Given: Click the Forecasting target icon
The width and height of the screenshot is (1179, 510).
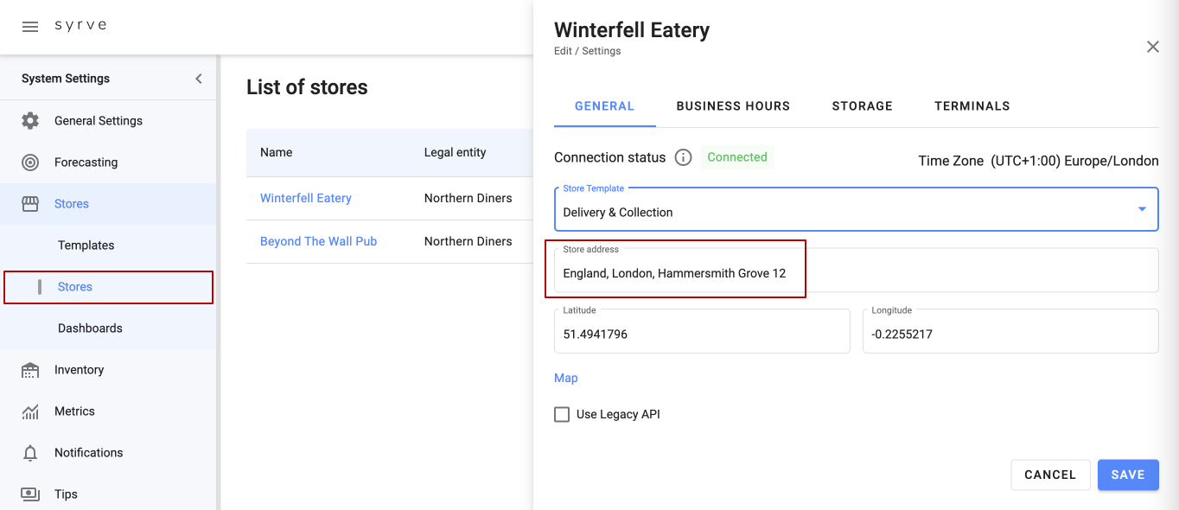Looking at the screenshot, I should (30, 163).
